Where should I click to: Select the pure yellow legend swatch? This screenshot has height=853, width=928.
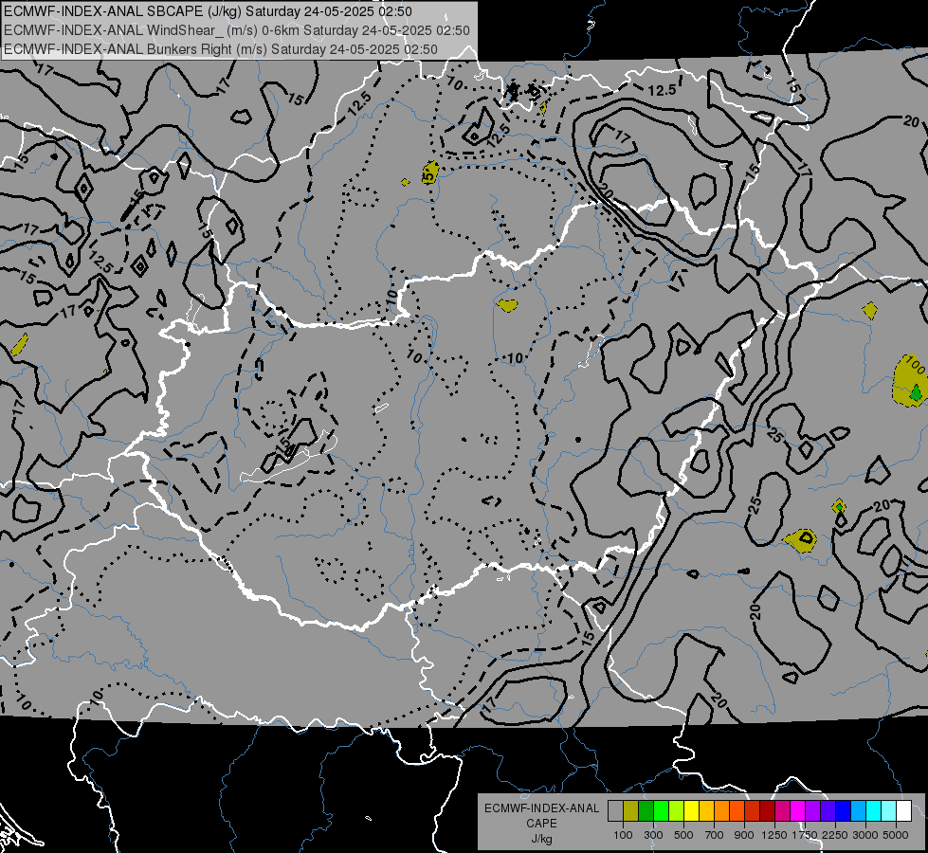692,811
